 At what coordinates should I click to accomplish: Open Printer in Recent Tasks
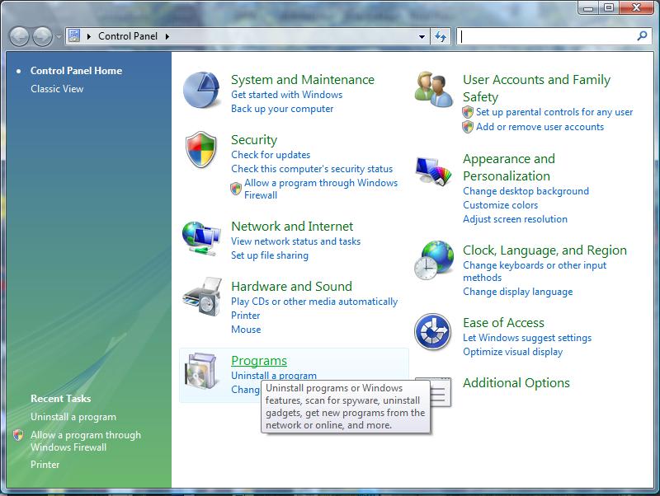coord(45,465)
